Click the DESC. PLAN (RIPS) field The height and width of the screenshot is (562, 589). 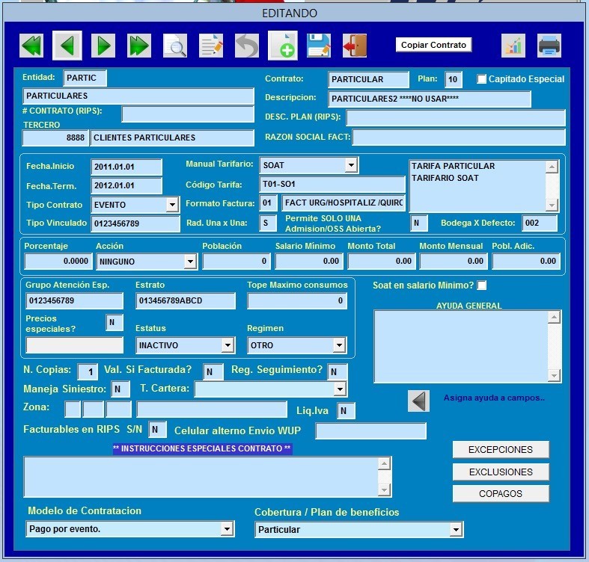pyautogui.click(x=456, y=118)
